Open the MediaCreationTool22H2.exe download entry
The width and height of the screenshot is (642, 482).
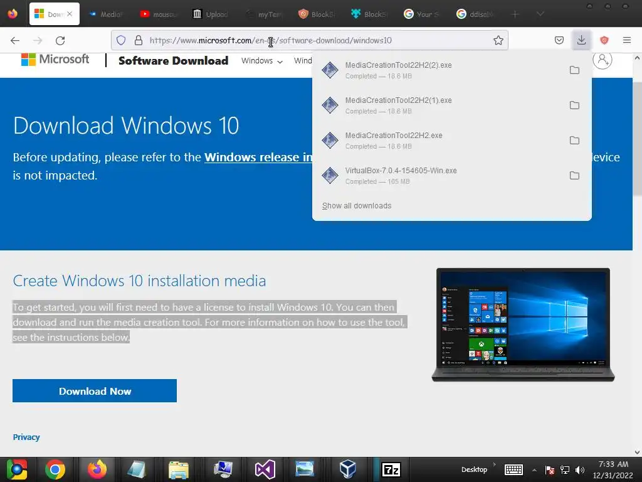coord(438,141)
